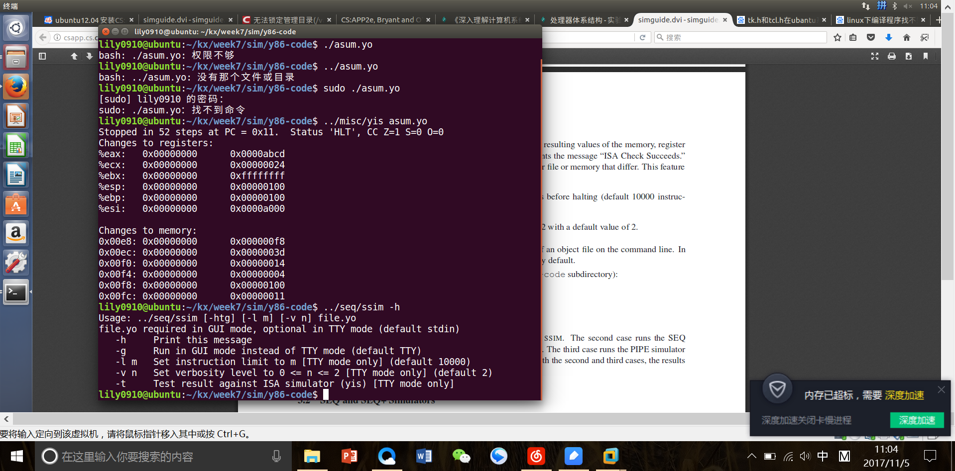The image size is (955, 471).
Task: Show hidden system tray icons chevron
Action: pos(752,456)
